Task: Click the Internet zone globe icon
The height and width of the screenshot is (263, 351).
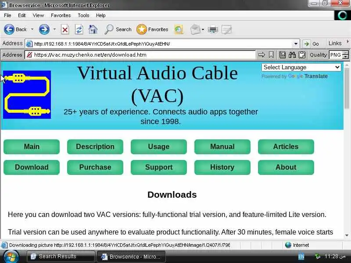Action: pyautogui.click(x=288, y=245)
